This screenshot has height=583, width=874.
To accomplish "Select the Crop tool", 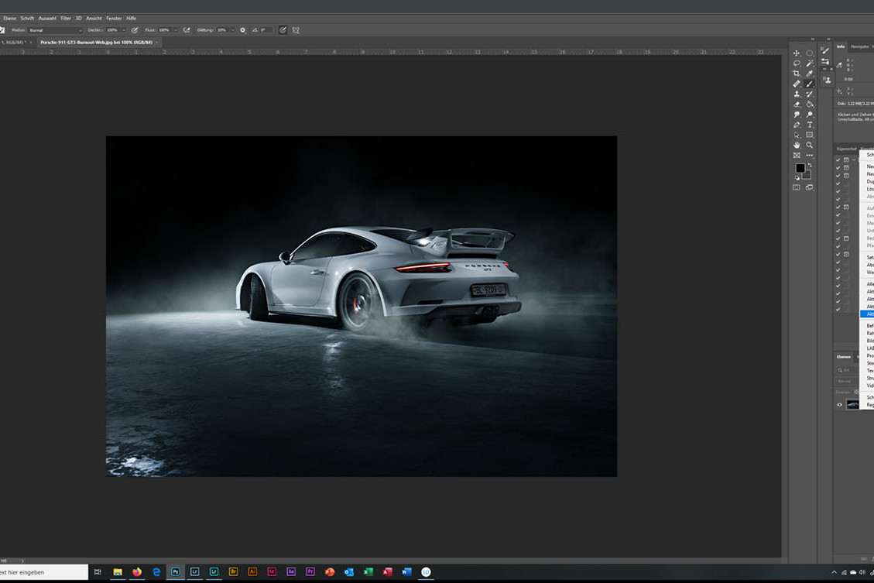I will [x=797, y=74].
